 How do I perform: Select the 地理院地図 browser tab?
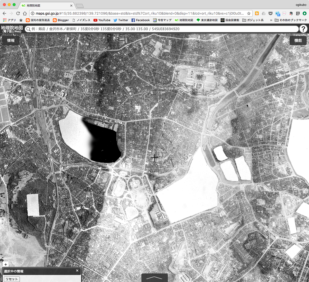pos(47,5)
